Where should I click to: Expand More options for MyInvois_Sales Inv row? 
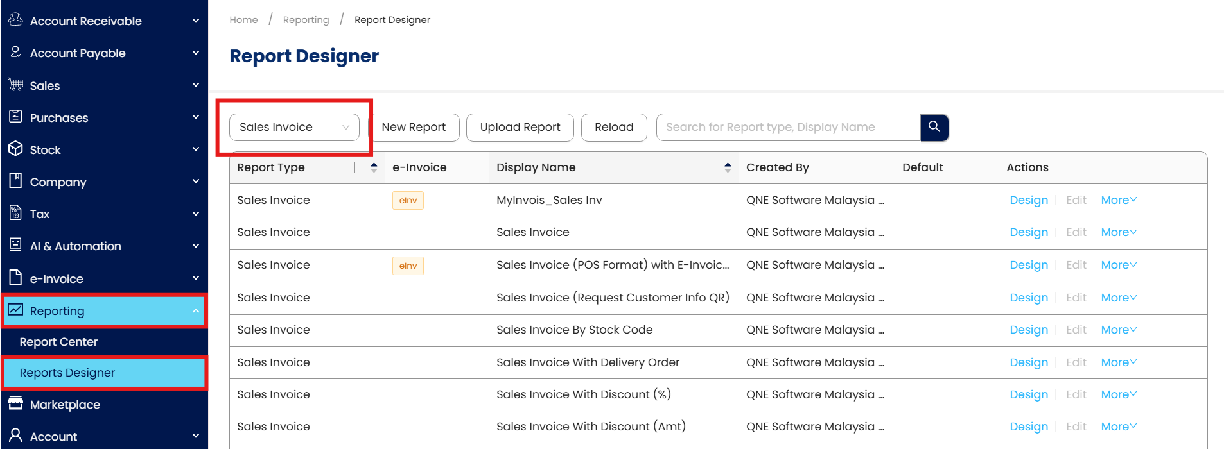pos(1118,200)
